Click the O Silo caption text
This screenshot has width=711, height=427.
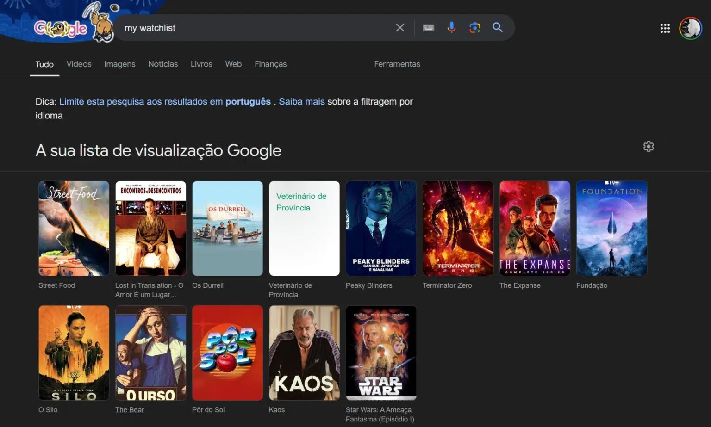click(48, 410)
